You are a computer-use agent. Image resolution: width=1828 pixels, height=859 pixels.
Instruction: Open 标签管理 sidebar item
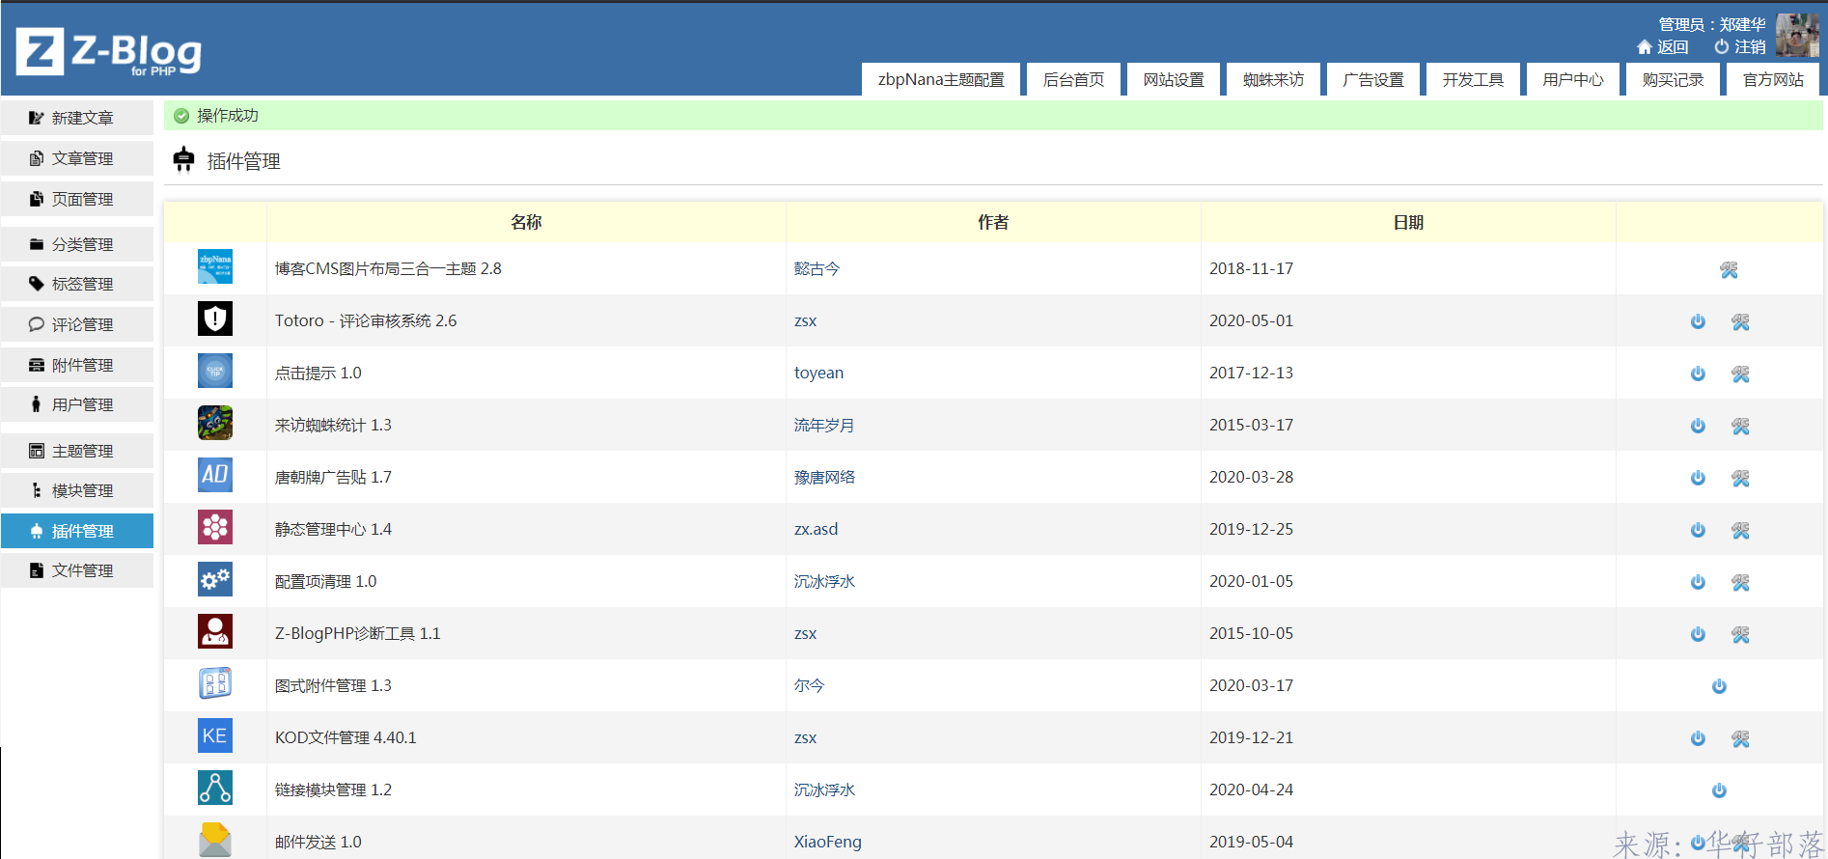click(x=77, y=284)
